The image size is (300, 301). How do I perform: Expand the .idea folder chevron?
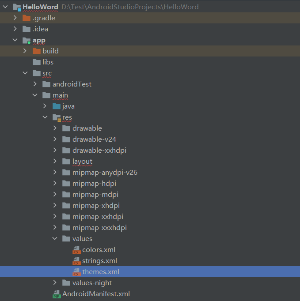point(15,29)
